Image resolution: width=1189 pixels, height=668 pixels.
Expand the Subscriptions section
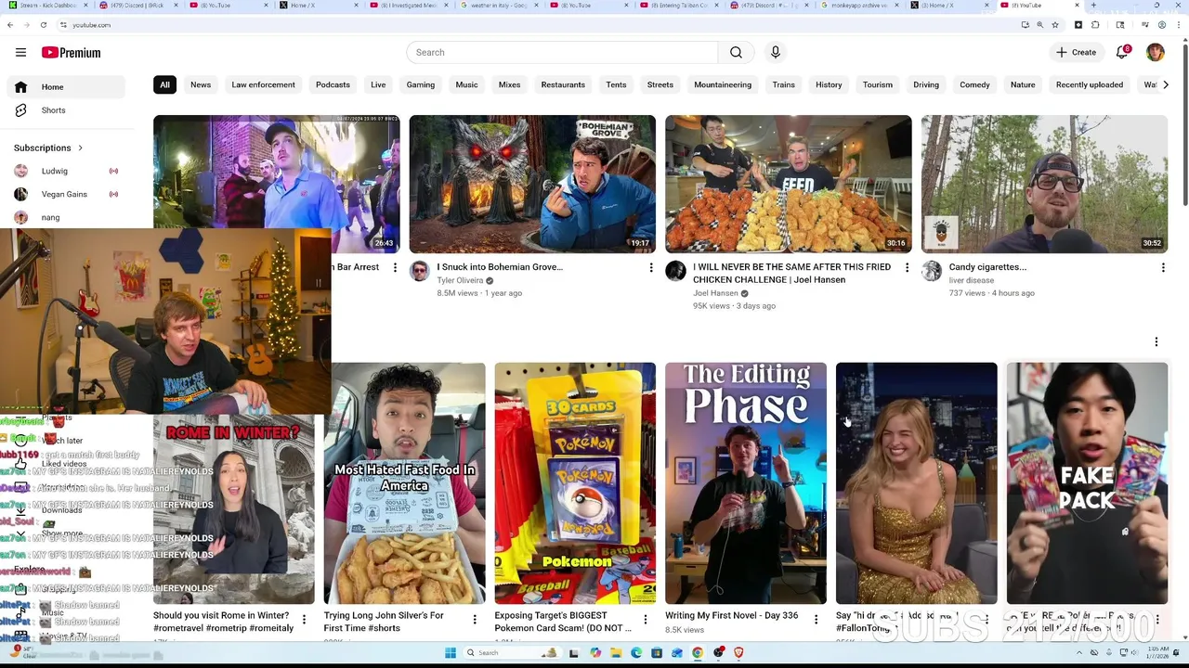click(48, 148)
